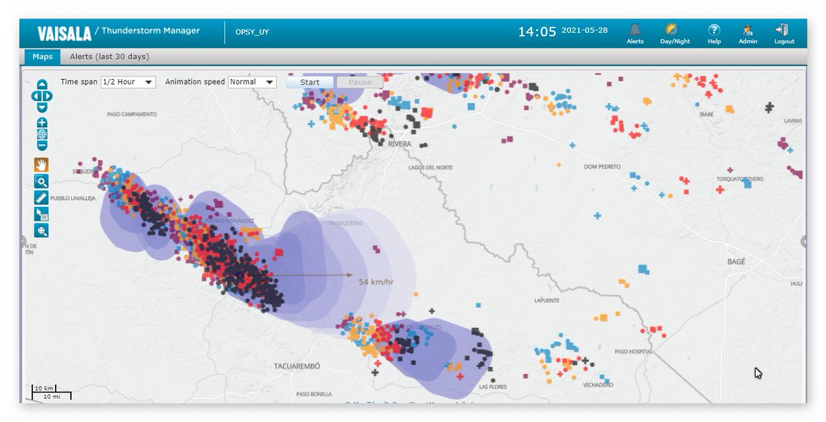Expand the right side panel handle

pyautogui.click(x=803, y=241)
